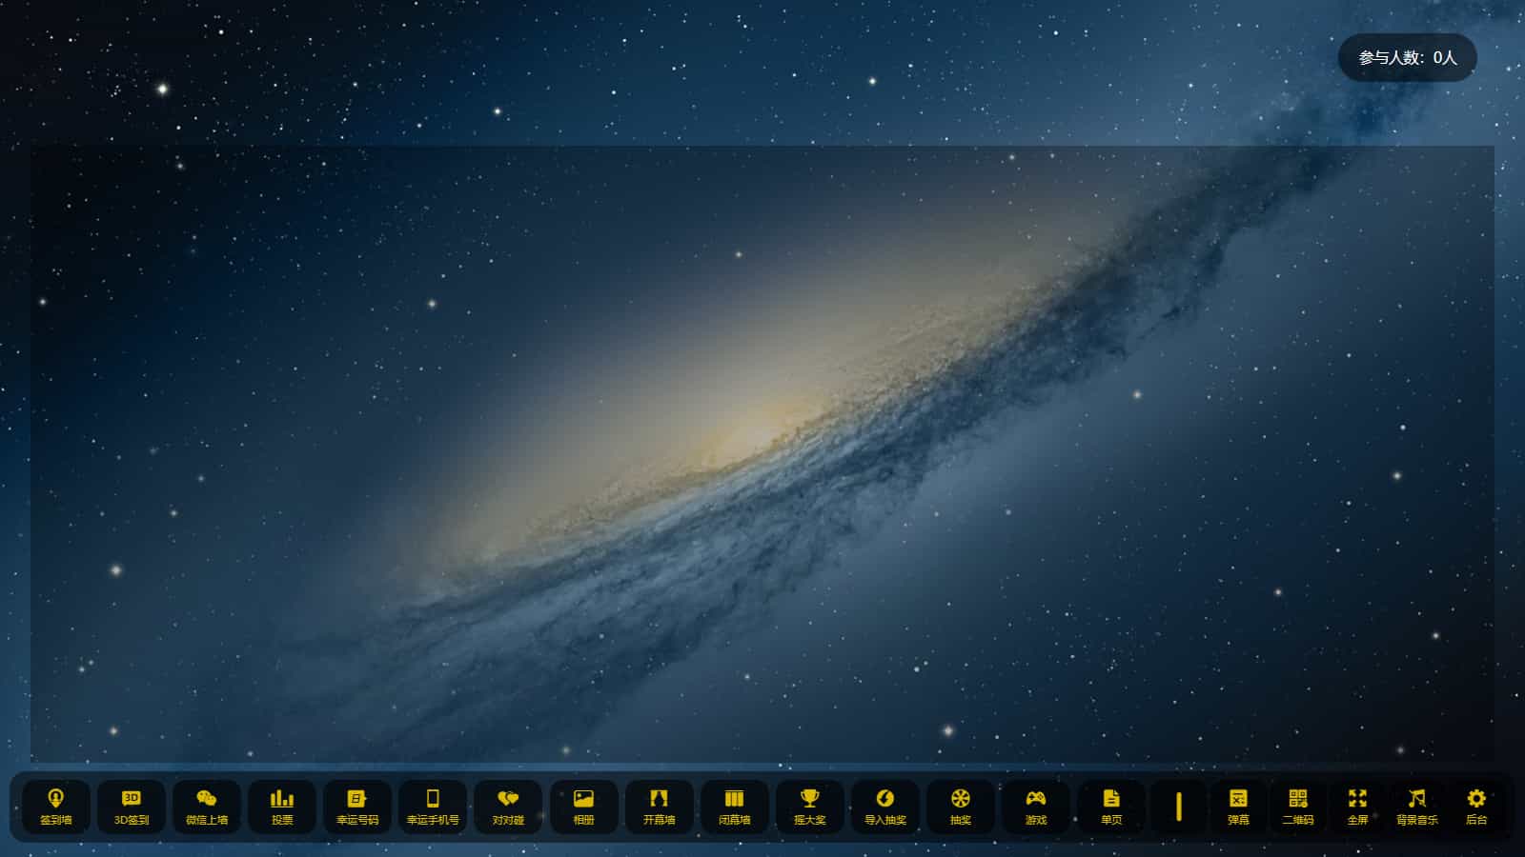The width and height of the screenshot is (1525, 857).
Task: Show the 开幕墙 opening wall
Action: 659,807
